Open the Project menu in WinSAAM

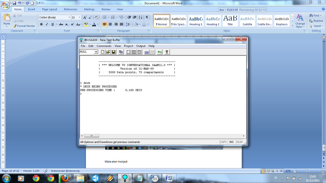click(129, 46)
